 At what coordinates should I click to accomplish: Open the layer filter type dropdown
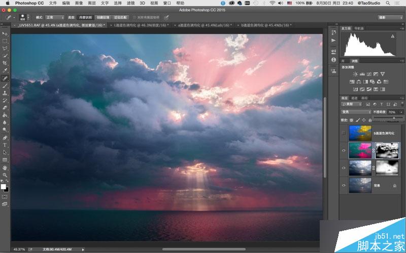[351, 104]
